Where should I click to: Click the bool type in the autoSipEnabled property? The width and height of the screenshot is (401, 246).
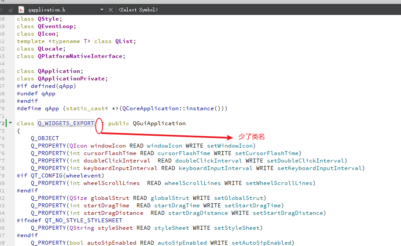77,242
